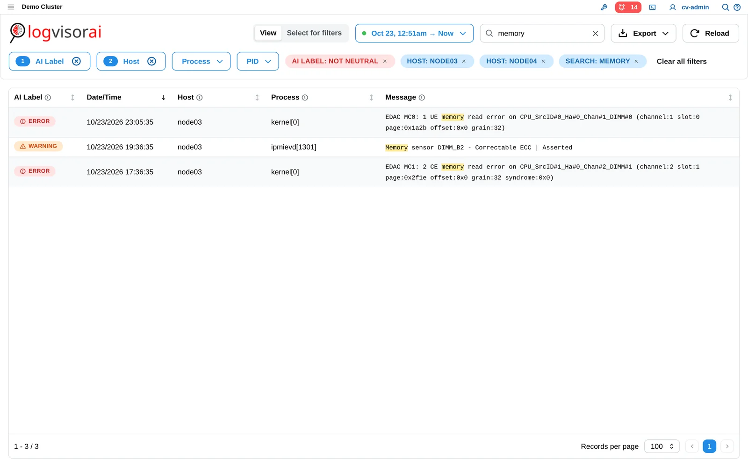
Task: Open the help question mark icon
Action: (x=737, y=7)
